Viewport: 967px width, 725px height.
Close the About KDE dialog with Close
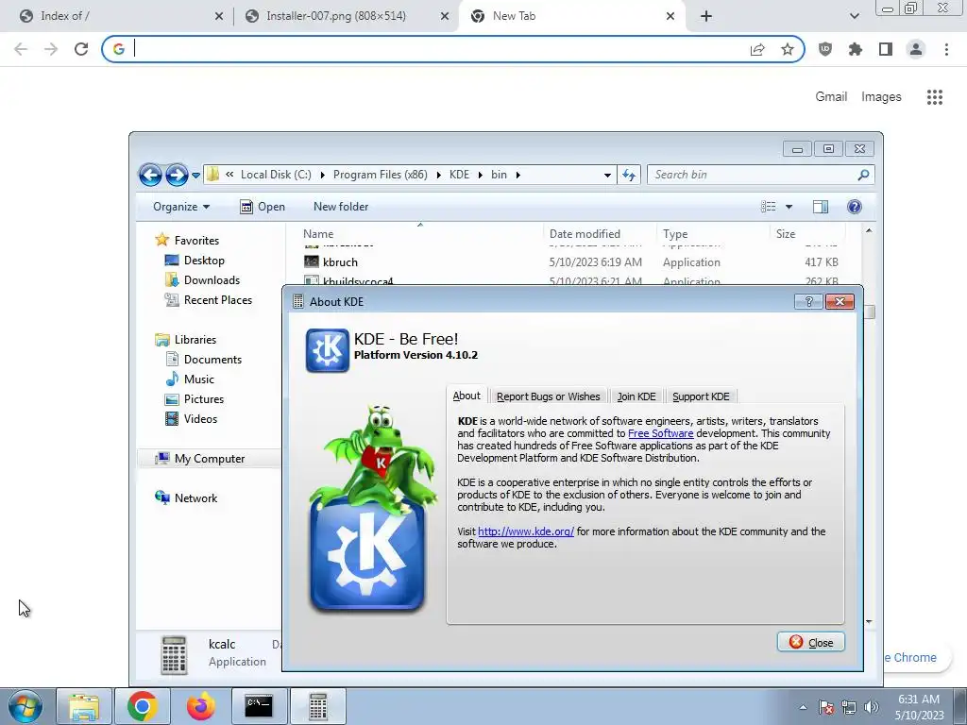click(811, 642)
